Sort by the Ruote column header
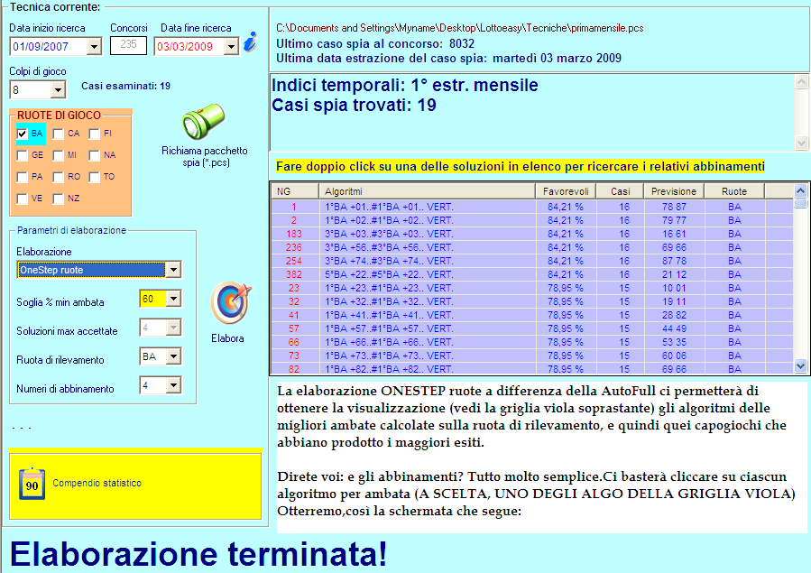 pos(734,191)
